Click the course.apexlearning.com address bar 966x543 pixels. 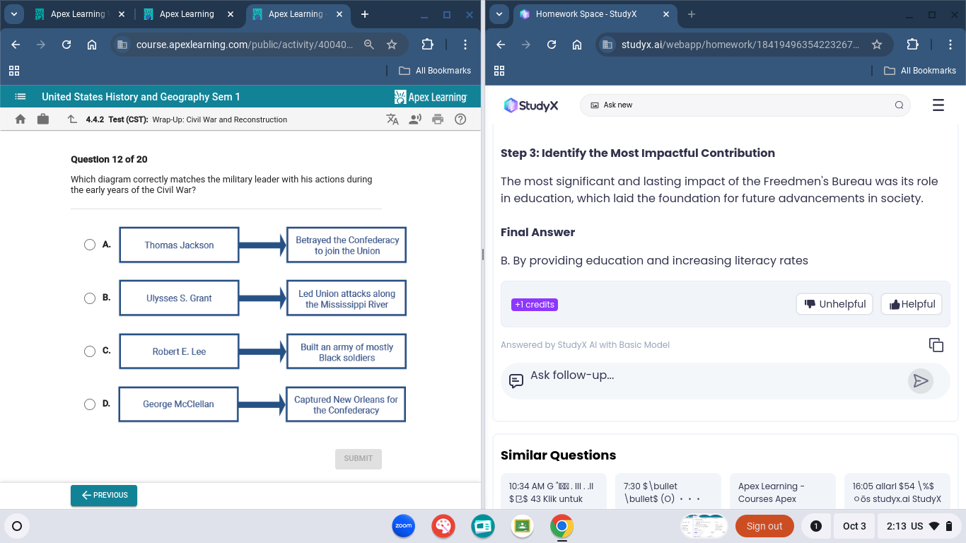pos(244,45)
